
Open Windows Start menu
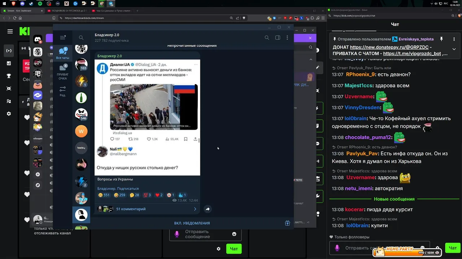tap(5, 4)
